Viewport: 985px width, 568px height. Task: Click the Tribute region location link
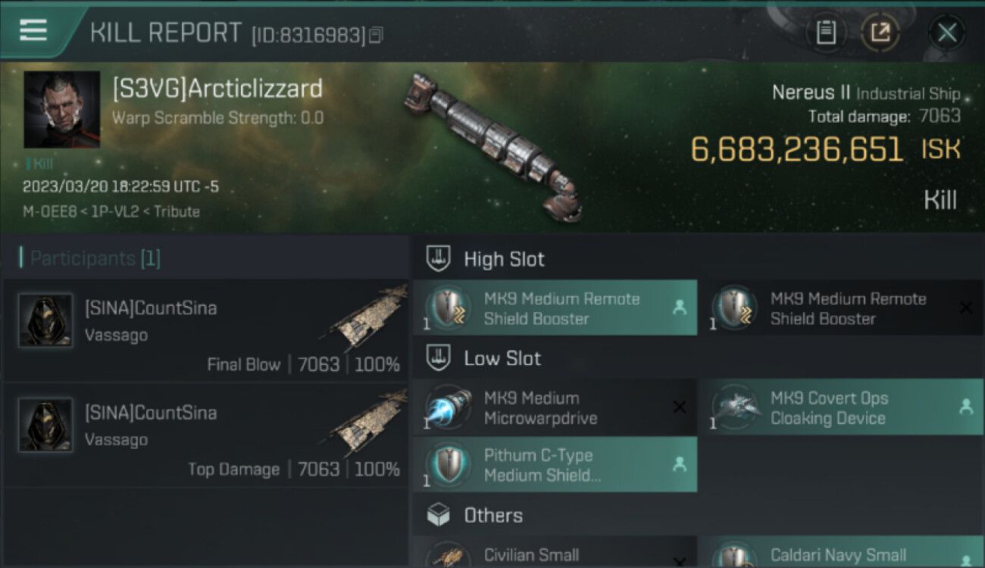177,211
